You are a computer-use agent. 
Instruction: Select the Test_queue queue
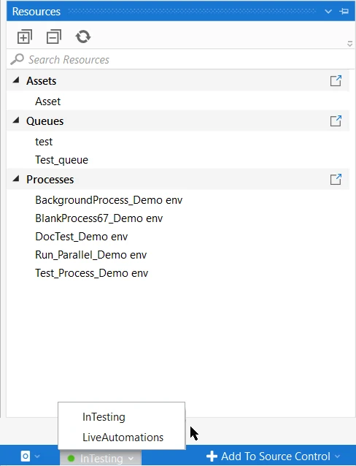[x=61, y=160]
